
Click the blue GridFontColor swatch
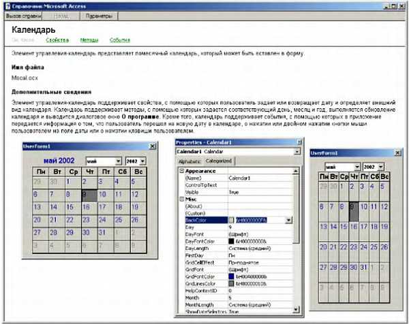pos(231,276)
